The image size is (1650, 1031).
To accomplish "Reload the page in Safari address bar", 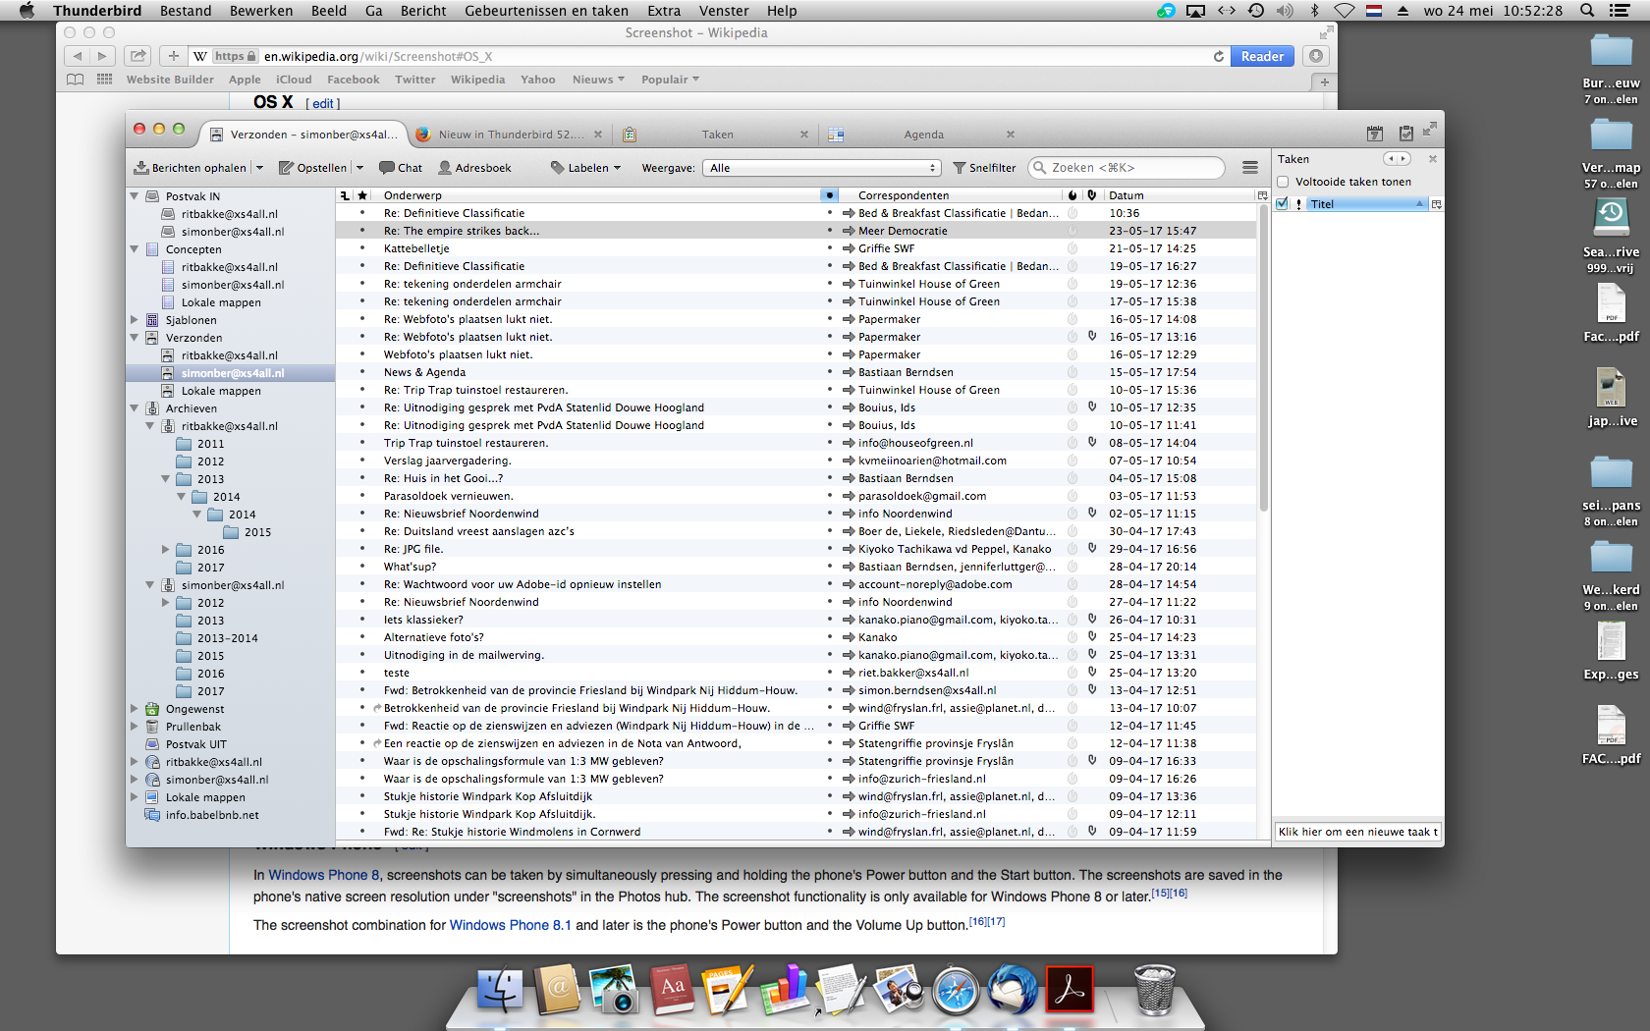I will point(1219,56).
